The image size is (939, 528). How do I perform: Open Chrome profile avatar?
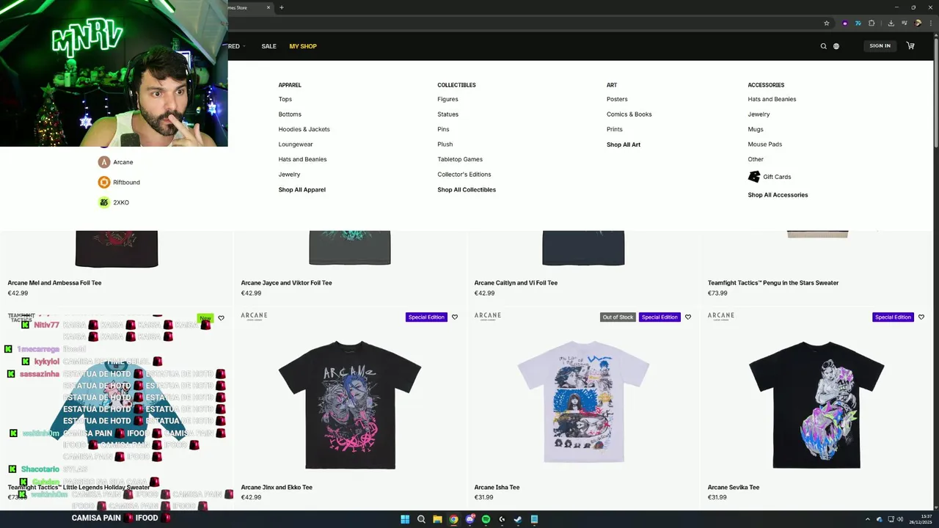[x=918, y=23]
